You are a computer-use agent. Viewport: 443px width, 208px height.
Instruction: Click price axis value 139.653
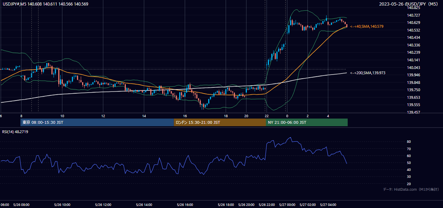tap(413, 97)
